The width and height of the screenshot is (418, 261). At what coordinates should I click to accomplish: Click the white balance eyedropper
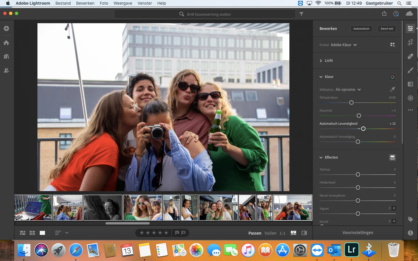pyautogui.click(x=392, y=89)
